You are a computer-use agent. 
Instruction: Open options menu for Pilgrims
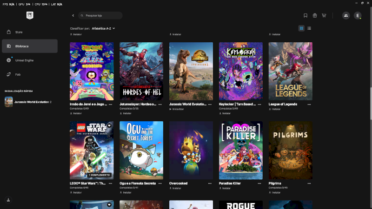click(309, 183)
